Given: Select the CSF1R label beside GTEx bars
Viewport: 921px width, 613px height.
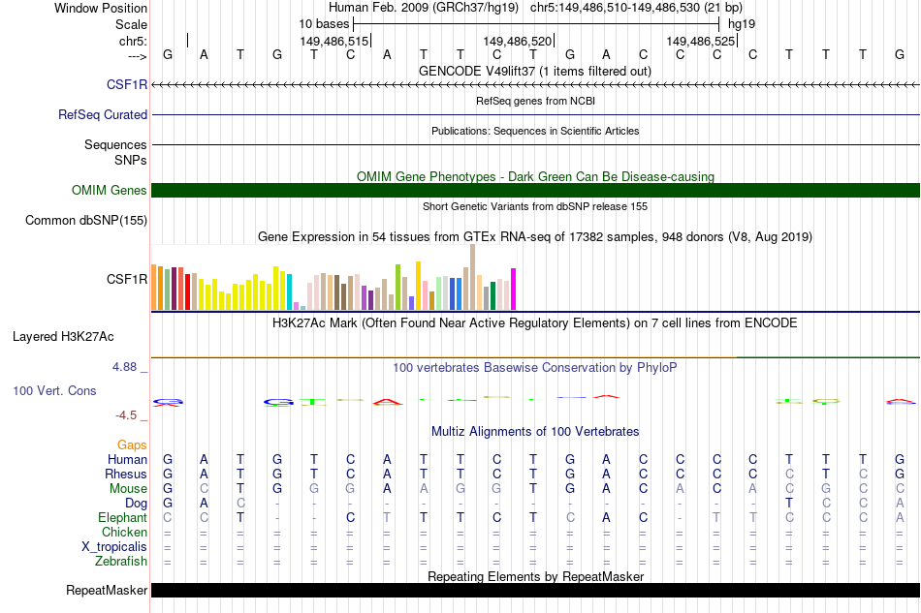Looking at the screenshot, I should [x=127, y=279].
